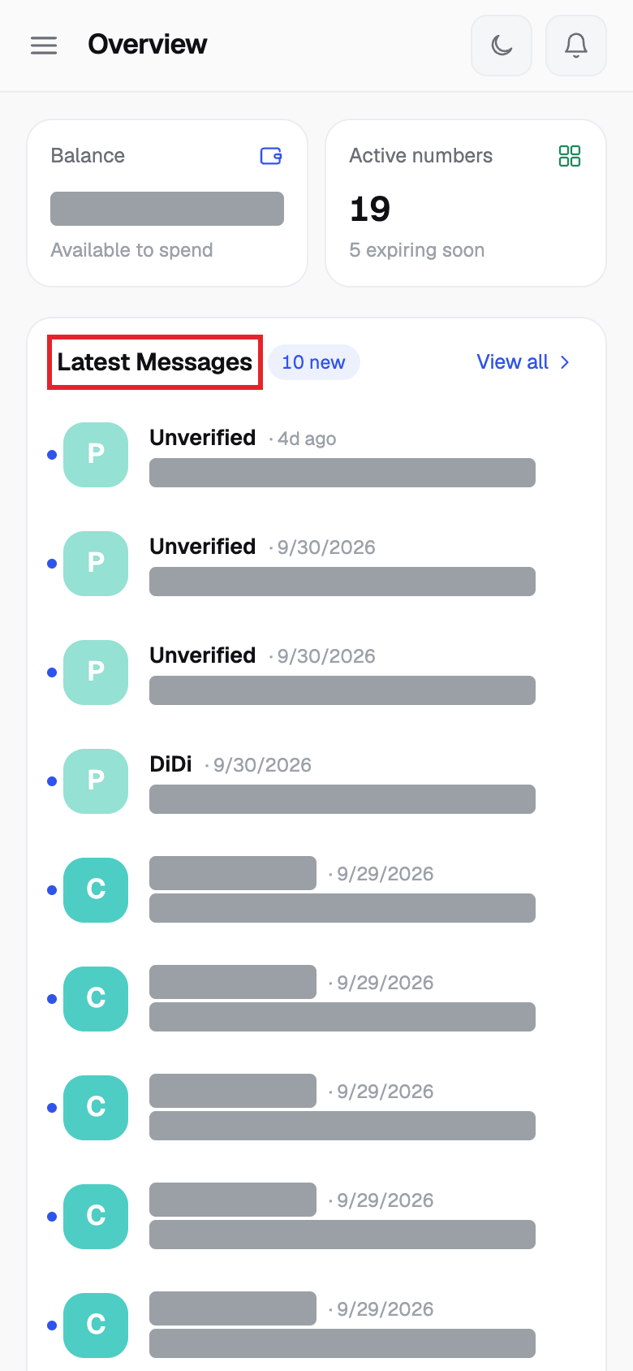Click the first C avatar dated 9/29/2026
Screen dimensions: 633x1371
(96, 890)
